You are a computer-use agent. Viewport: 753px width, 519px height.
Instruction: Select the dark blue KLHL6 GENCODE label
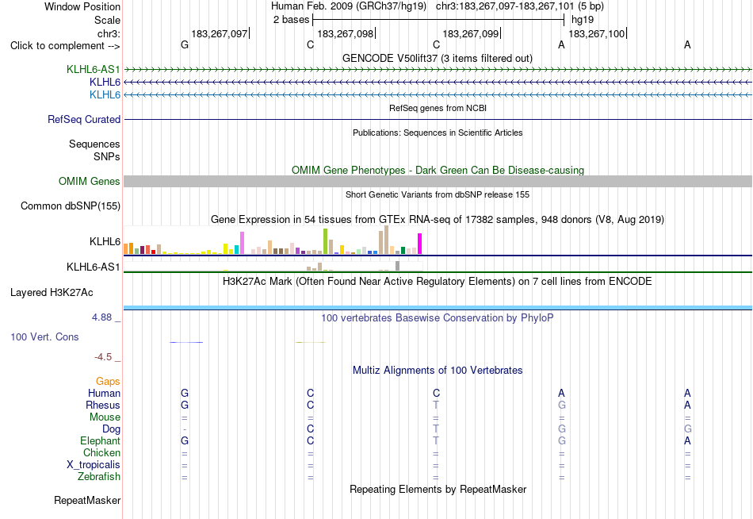105,83
